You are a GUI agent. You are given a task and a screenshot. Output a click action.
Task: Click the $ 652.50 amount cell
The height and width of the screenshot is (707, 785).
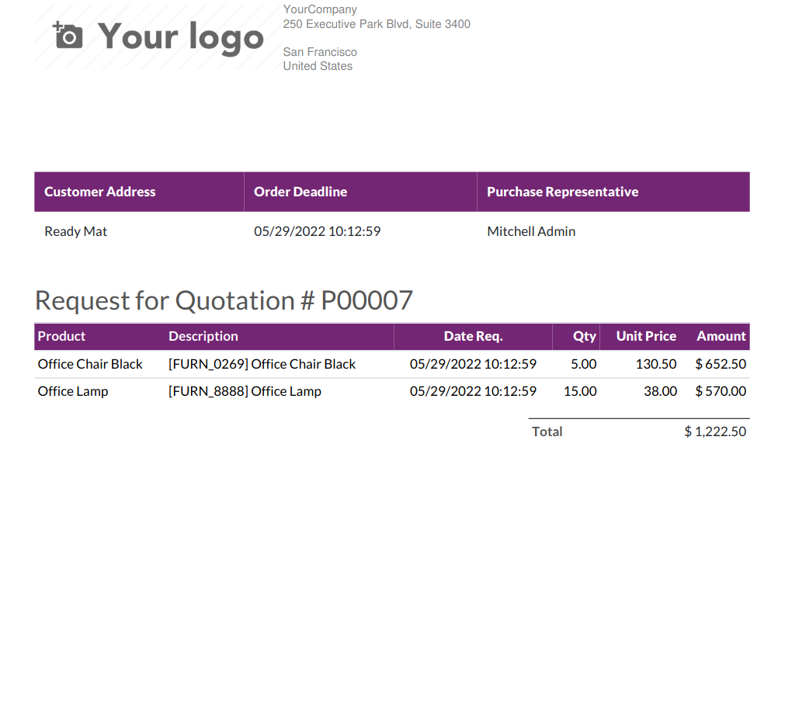(721, 364)
